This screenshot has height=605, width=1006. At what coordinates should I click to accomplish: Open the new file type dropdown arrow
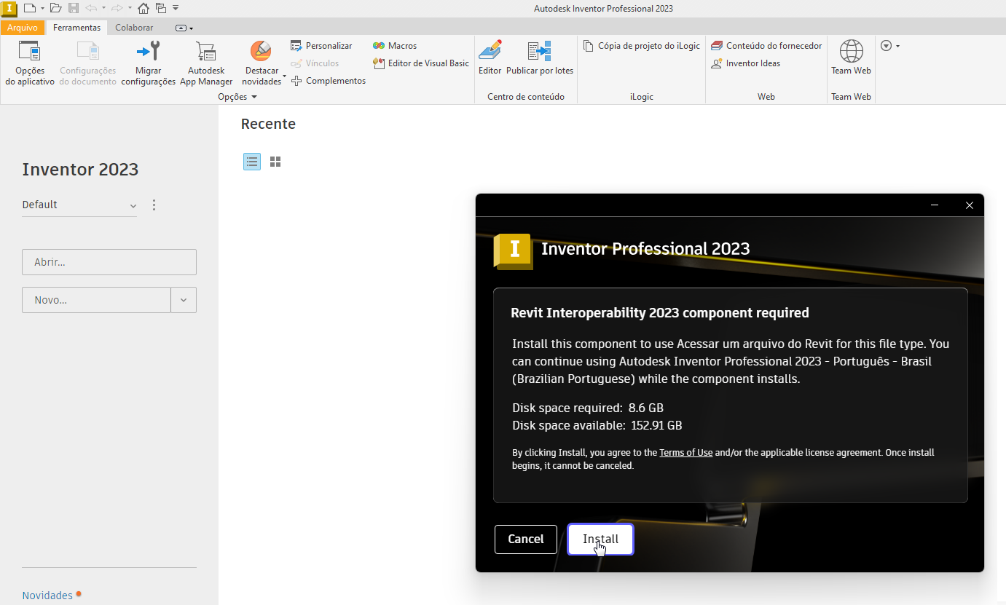coord(42,8)
